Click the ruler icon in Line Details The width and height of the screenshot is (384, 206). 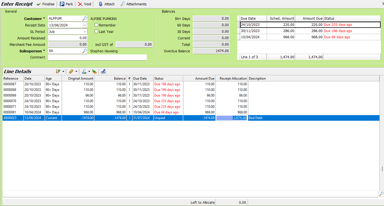pyautogui.click(x=71, y=71)
